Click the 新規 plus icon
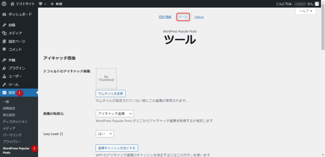The width and height of the screenshot is (325, 157). point(52,4)
